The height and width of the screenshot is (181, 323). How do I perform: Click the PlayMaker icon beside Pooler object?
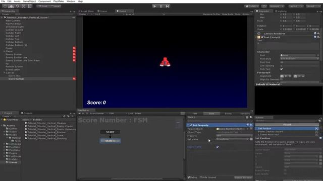point(74,48)
